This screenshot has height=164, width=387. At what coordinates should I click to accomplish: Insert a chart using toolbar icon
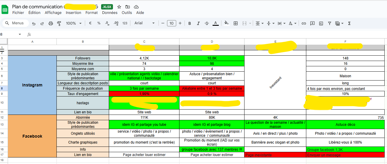pos(321,23)
